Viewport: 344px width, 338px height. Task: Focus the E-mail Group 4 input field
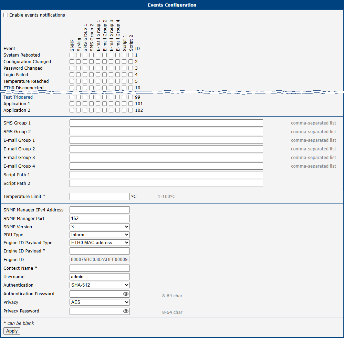pyautogui.click(x=166, y=166)
